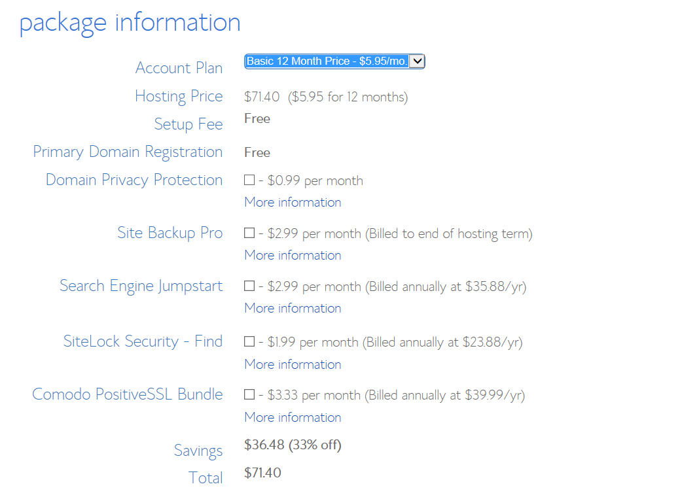This screenshot has width=699, height=497.
Task: Open More information under Site Backup Pro
Action: pos(293,255)
